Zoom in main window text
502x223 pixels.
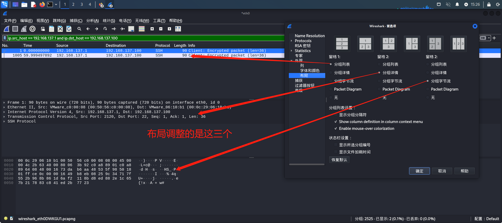pos(152,29)
